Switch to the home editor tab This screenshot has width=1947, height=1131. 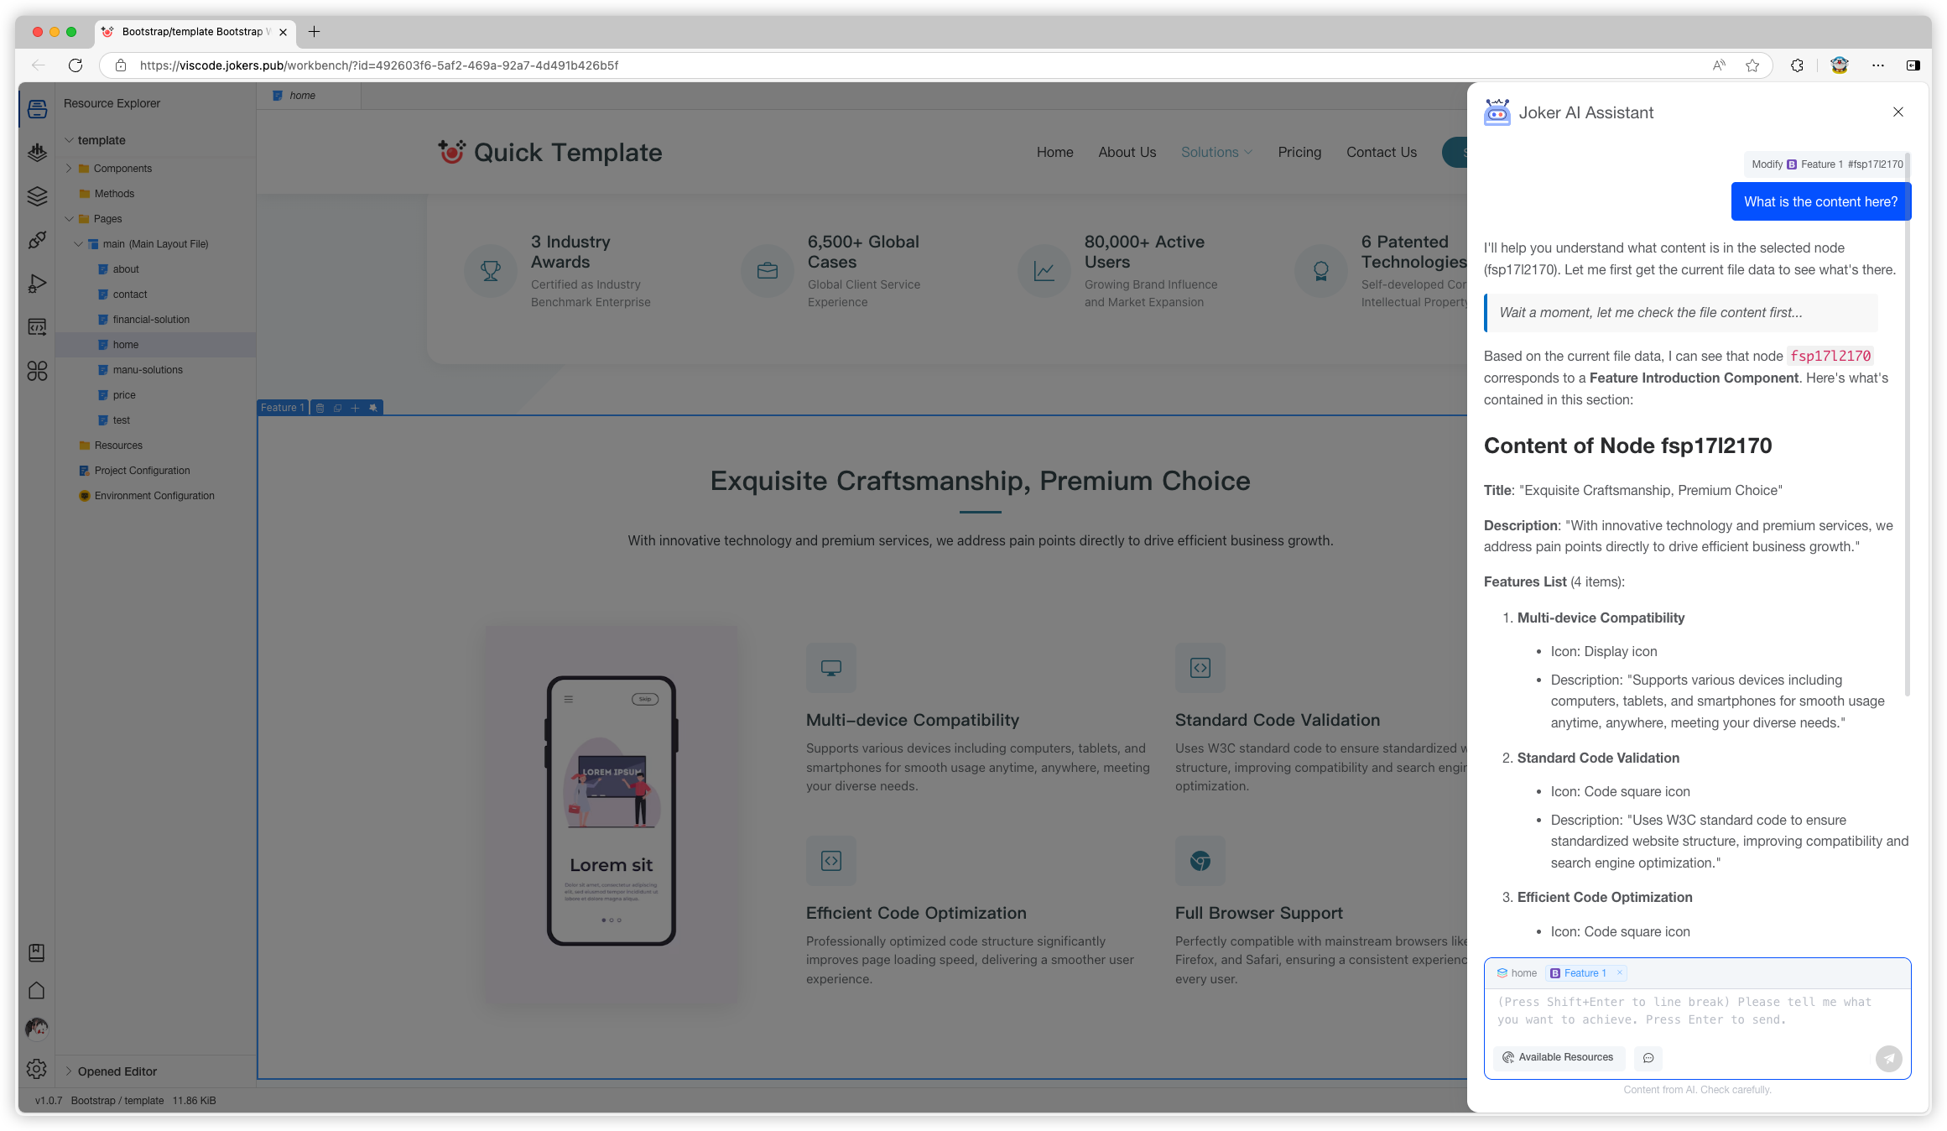pos(302,96)
